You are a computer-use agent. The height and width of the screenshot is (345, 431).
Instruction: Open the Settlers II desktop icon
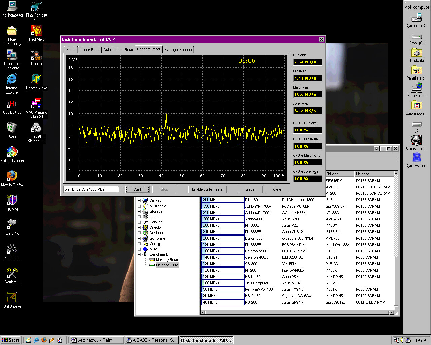12,275
